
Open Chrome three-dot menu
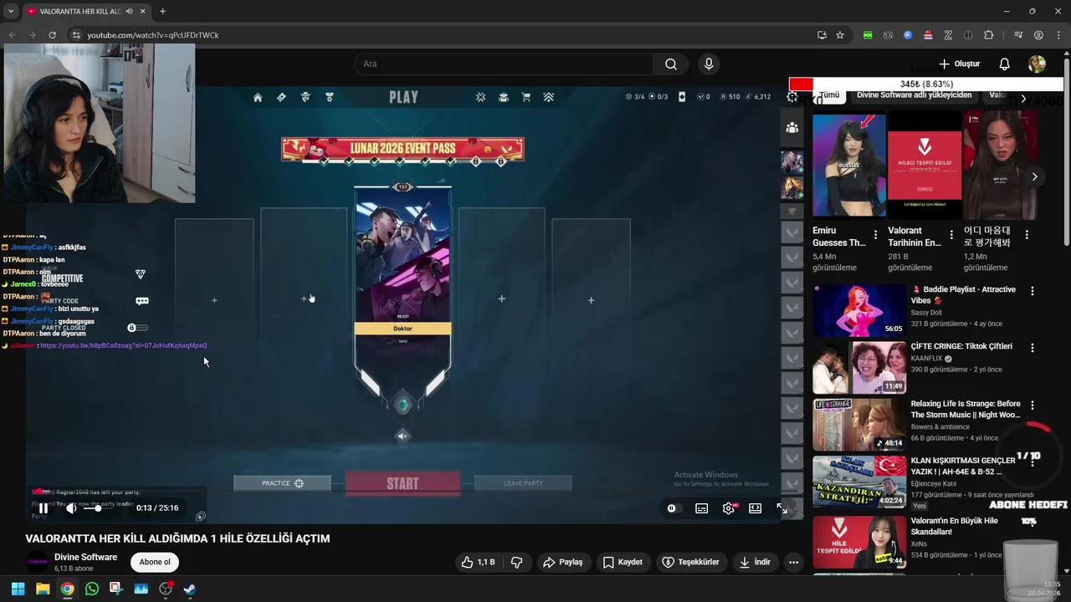coord(1058,35)
